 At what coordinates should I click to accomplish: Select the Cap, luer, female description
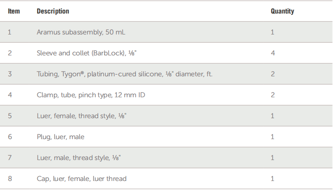(81, 179)
